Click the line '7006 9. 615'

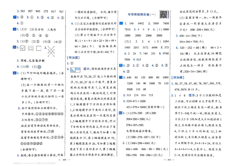[133, 60]
